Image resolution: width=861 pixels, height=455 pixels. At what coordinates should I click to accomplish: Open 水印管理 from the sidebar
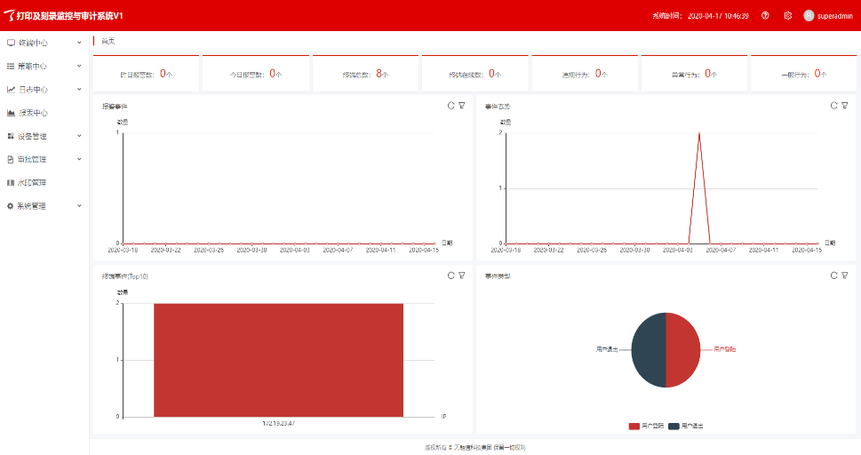tap(32, 183)
